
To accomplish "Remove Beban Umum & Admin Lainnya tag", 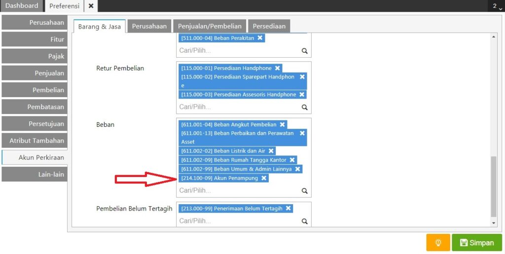I will click(297, 169).
